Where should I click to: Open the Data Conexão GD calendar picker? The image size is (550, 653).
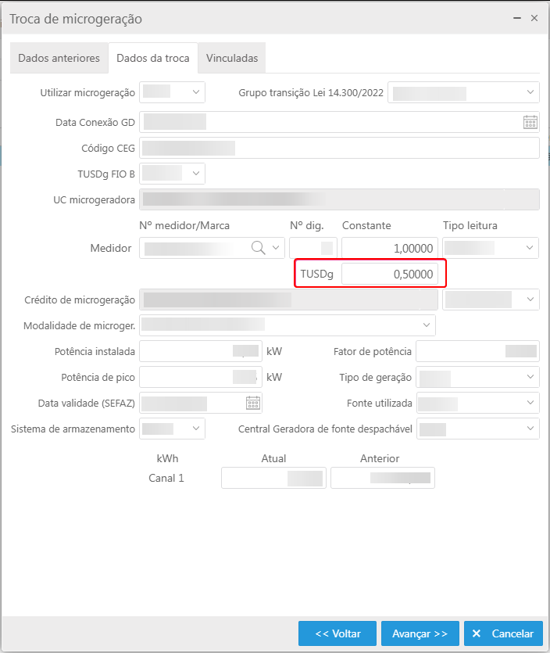point(530,122)
